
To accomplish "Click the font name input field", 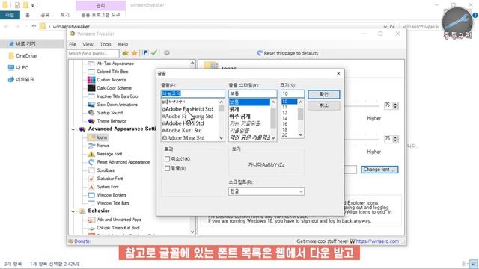I will pos(193,93).
